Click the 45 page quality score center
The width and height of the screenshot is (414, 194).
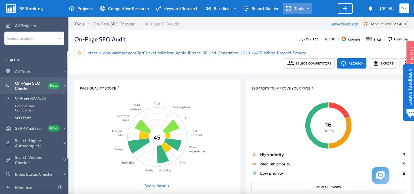(x=157, y=138)
